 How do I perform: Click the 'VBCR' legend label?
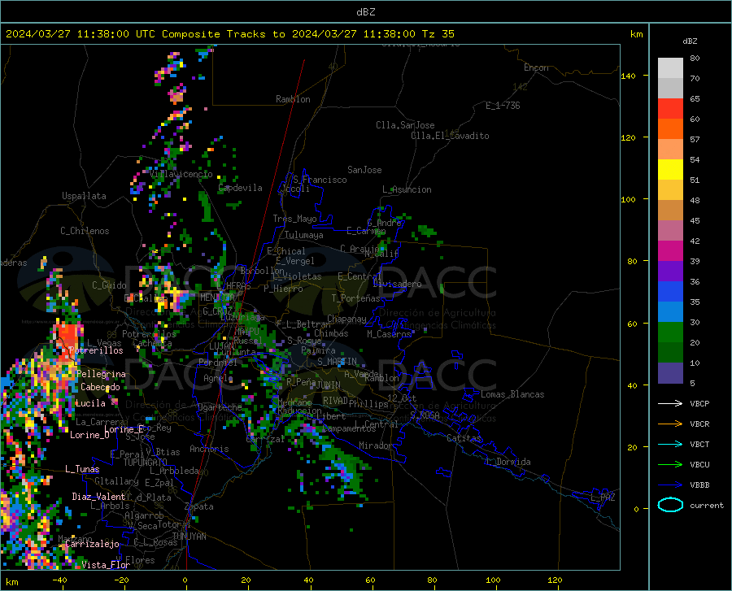[x=699, y=424]
